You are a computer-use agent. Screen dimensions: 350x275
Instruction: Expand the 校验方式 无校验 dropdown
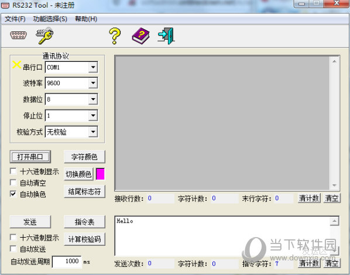(x=93, y=132)
